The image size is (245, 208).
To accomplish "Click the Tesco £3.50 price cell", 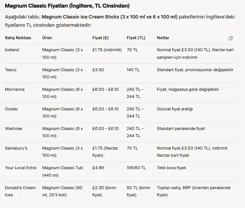I will 98,70.
